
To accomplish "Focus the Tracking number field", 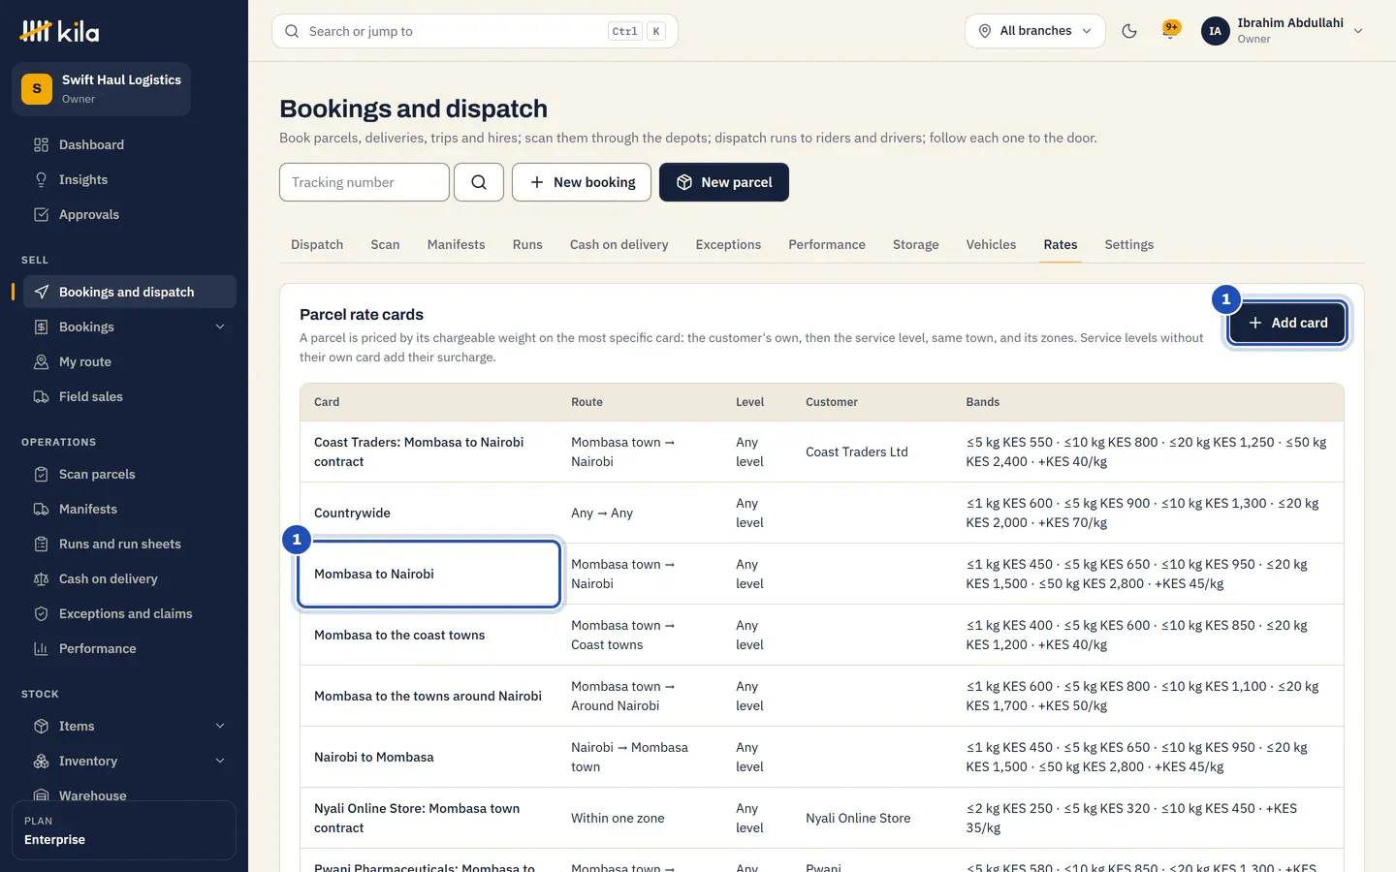I will (365, 182).
